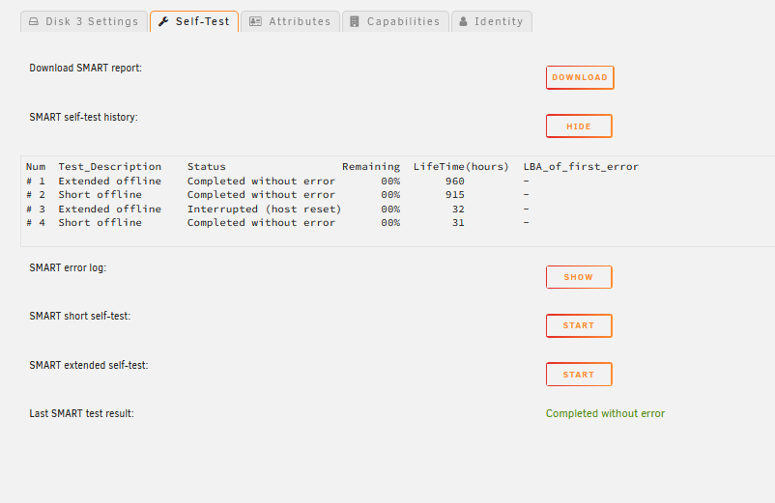The height and width of the screenshot is (503, 775).
Task: Click the ID card icon on Attributes tab
Action: pyautogui.click(x=255, y=21)
